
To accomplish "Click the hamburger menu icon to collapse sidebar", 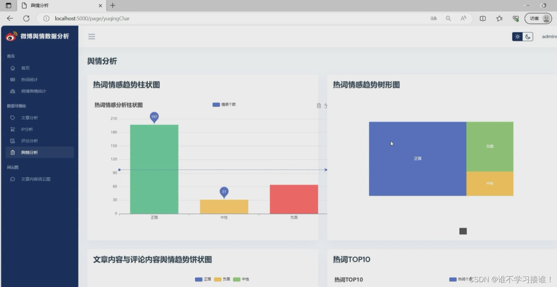I will pos(92,37).
